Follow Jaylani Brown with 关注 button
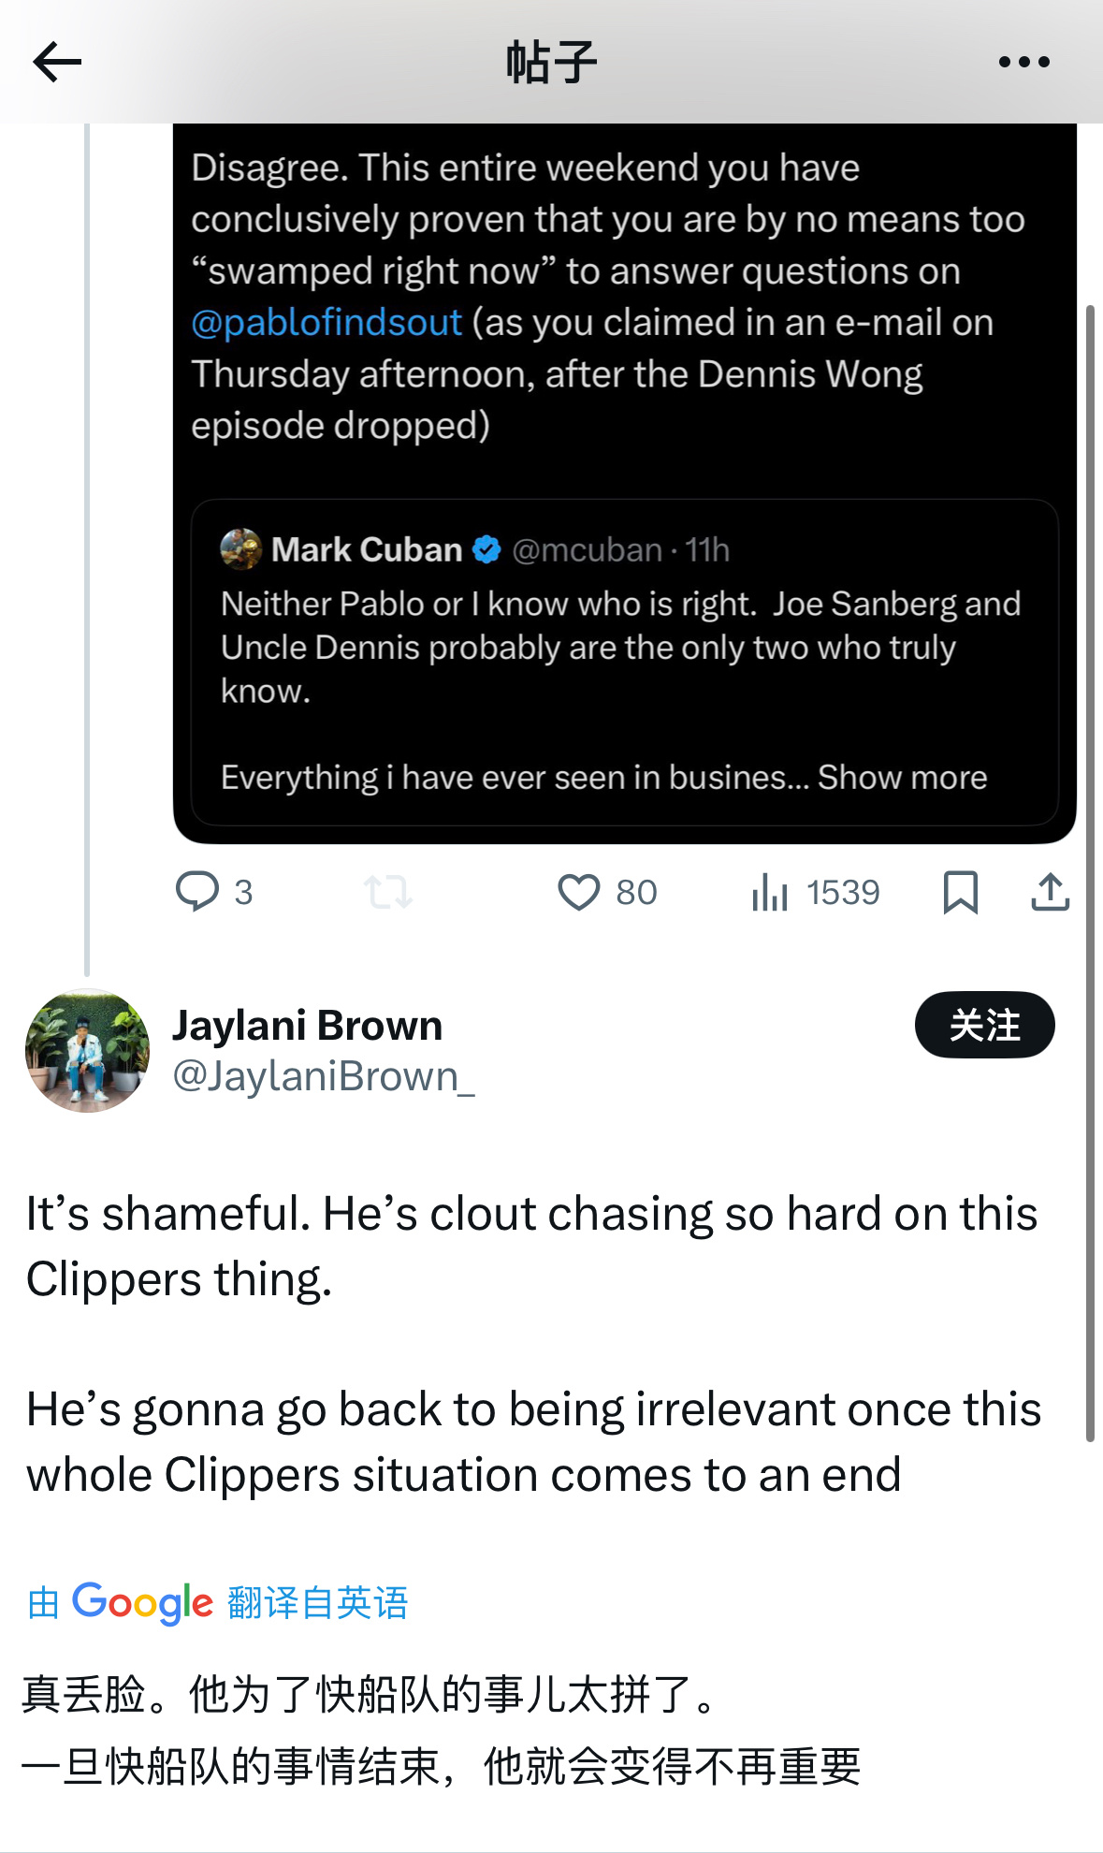This screenshot has width=1103, height=1853. pos(984,1025)
